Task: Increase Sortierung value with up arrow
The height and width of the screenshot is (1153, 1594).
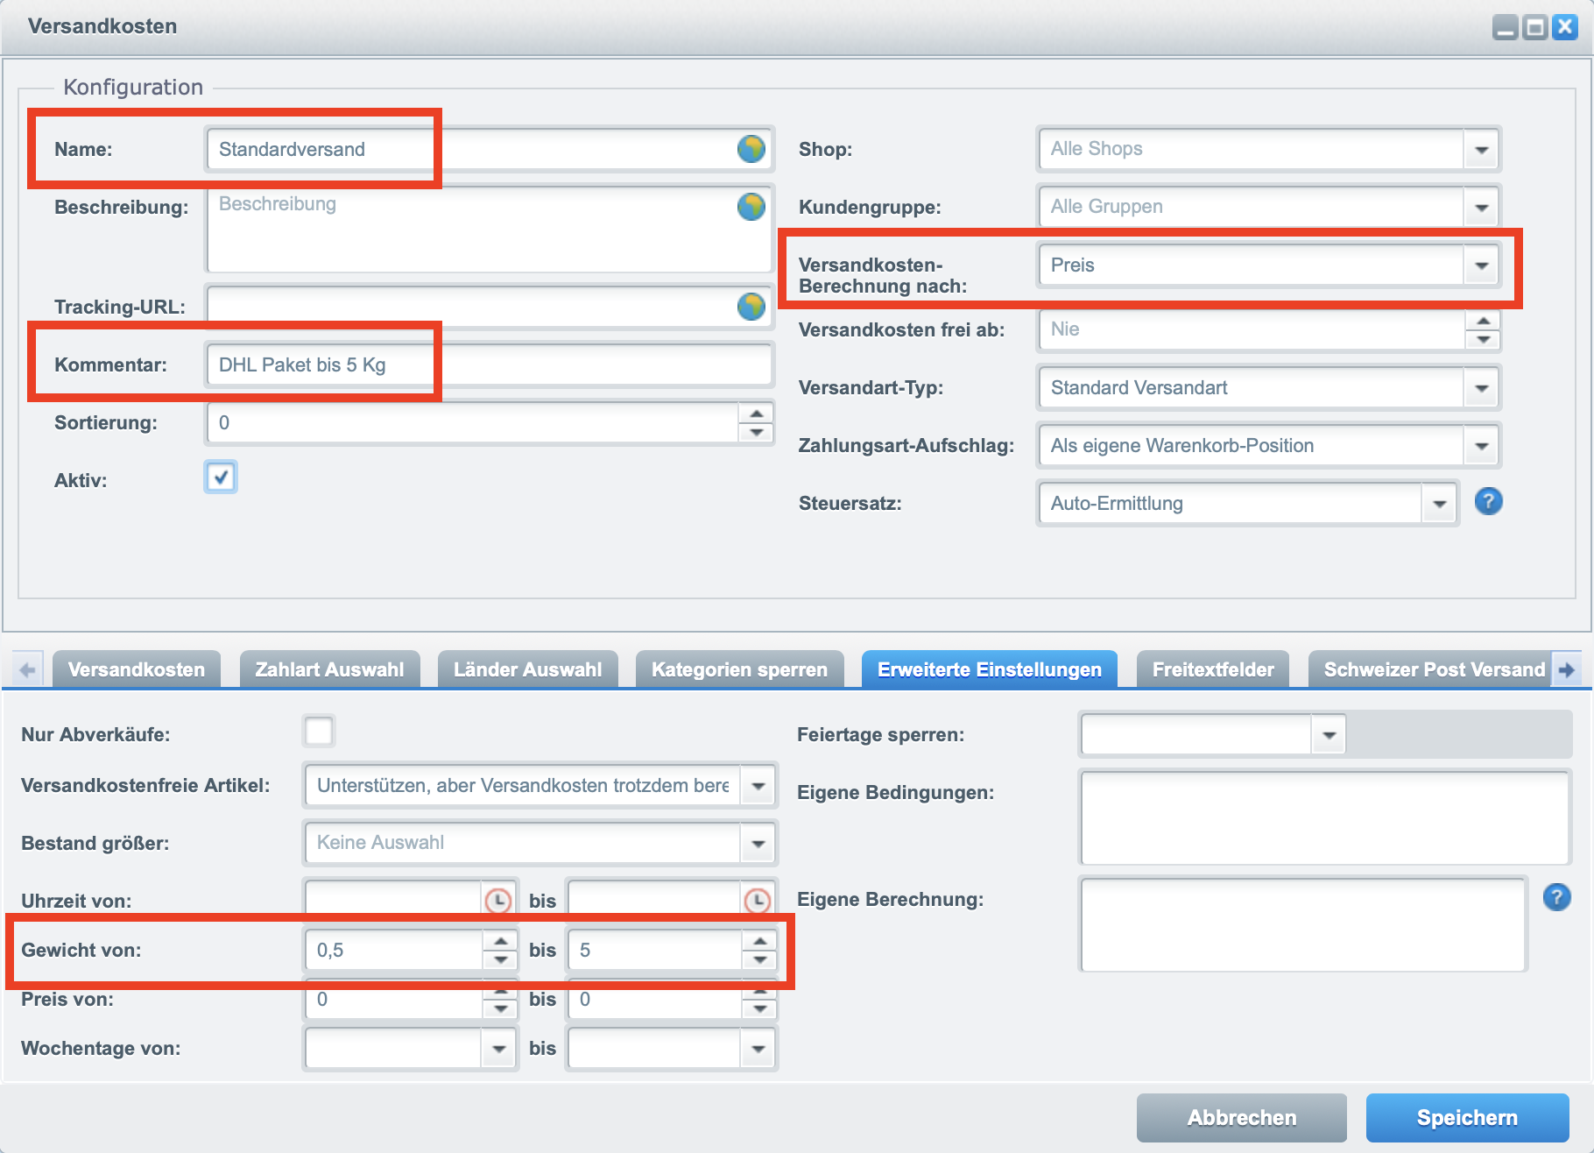Action: (x=756, y=413)
